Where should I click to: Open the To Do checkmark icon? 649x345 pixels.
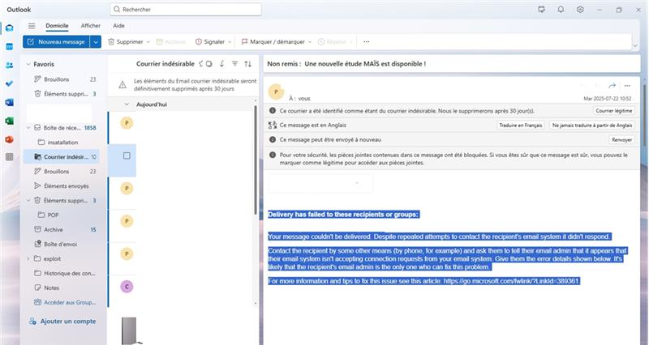point(9,83)
